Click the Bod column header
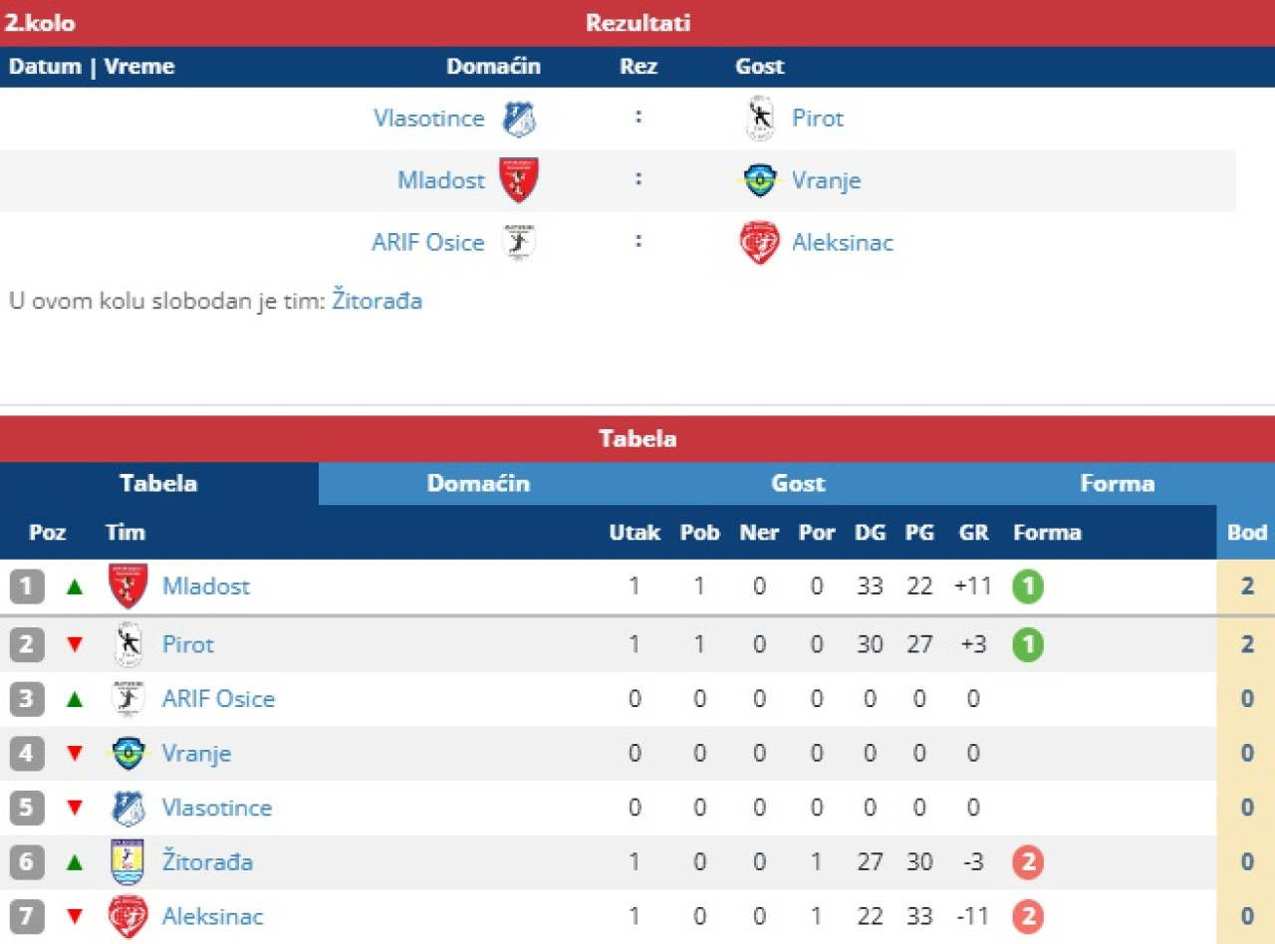Viewport: 1275px width, 944px height. pos(1246,533)
